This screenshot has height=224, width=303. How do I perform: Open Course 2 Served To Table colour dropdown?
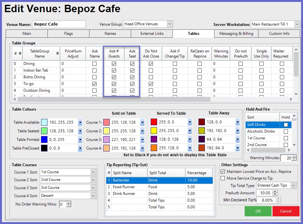pos(190,131)
